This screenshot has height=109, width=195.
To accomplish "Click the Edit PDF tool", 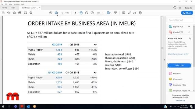I will coord(177,73).
